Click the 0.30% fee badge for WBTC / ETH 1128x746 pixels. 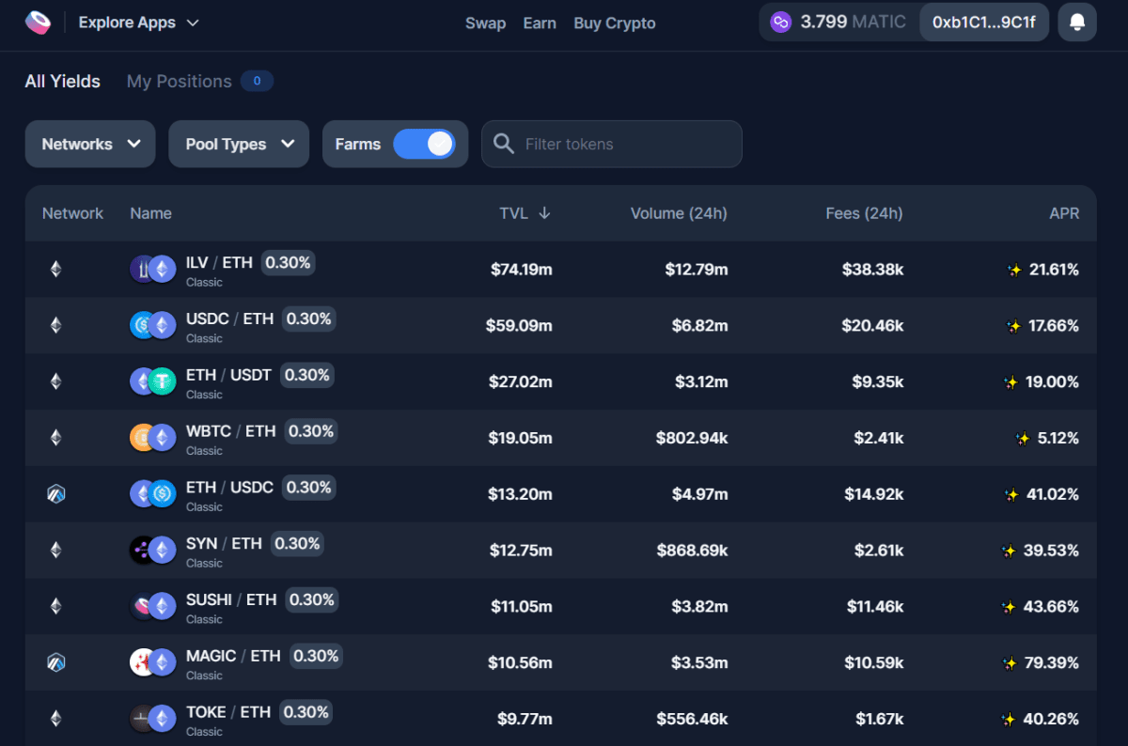tap(311, 431)
